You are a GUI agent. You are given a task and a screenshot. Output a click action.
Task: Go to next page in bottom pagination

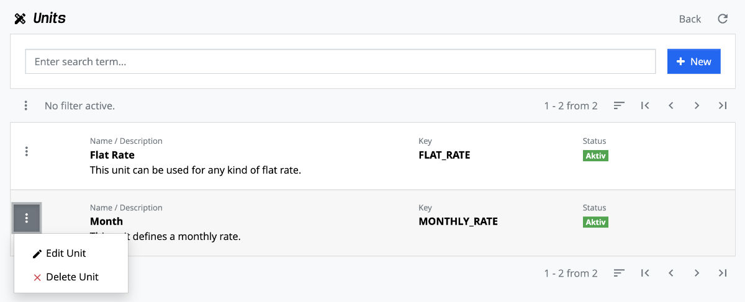[x=697, y=273]
